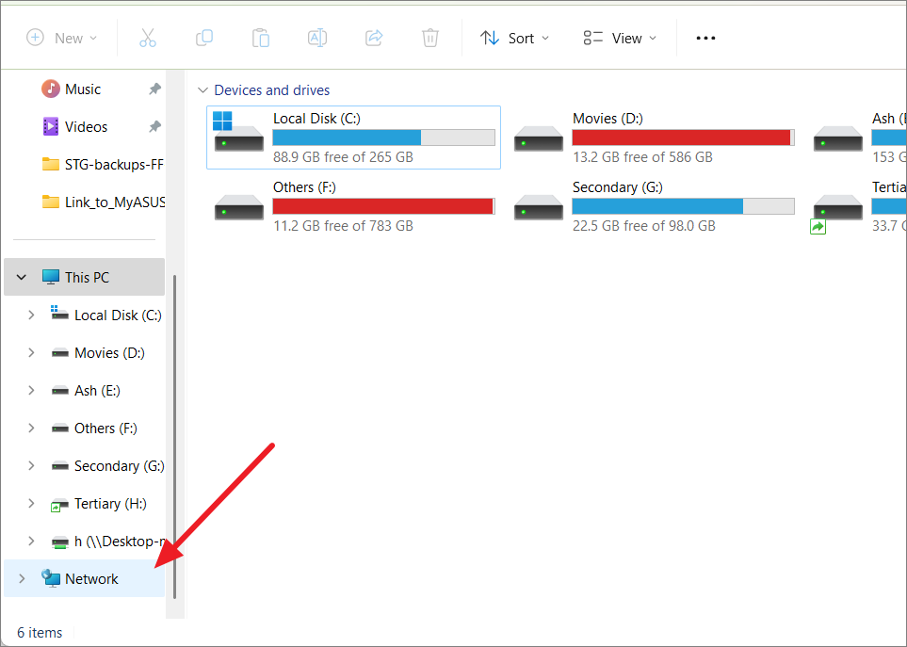Open the Sort dropdown
The image size is (907, 647).
tap(513, 38)
